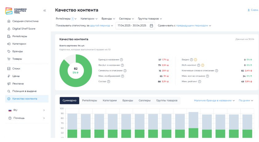Click the Бренды tag icon in sidebar
This screenshot has height=142, width=259.
click(x=9, y=52)
